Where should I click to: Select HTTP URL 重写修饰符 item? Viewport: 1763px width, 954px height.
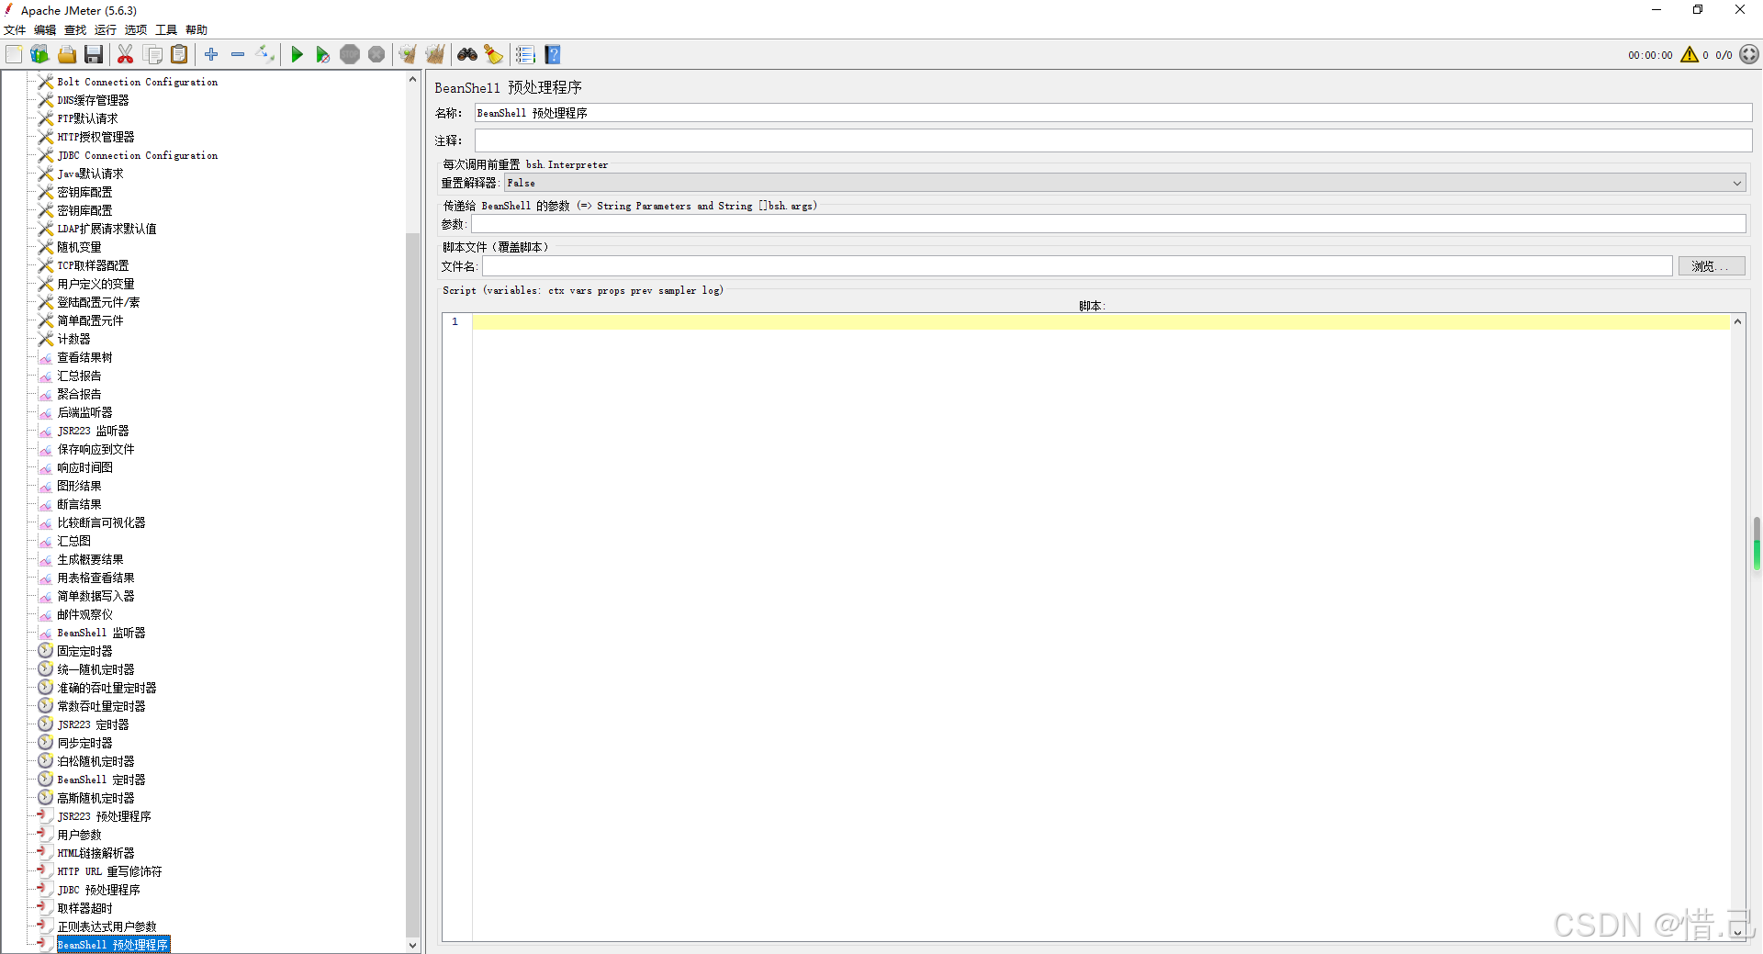(x=109, y=871)
